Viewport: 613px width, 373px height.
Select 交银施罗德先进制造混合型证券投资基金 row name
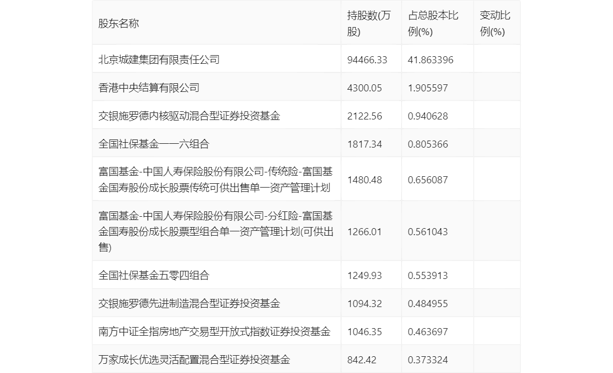189,304
